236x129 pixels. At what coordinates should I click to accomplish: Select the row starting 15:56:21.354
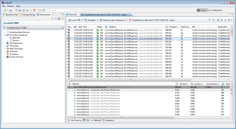[x=149, y=30]
